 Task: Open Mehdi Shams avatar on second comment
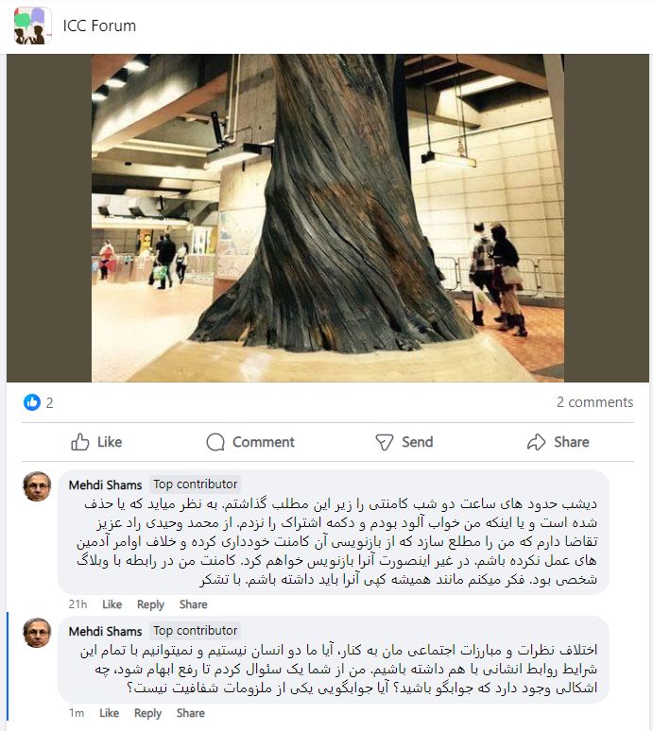[37, 633]
